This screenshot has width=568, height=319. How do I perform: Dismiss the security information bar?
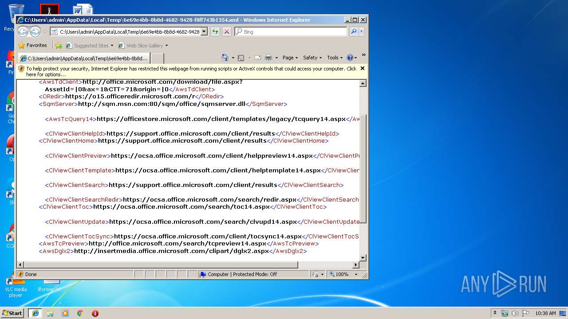click(x=363, y=68)
